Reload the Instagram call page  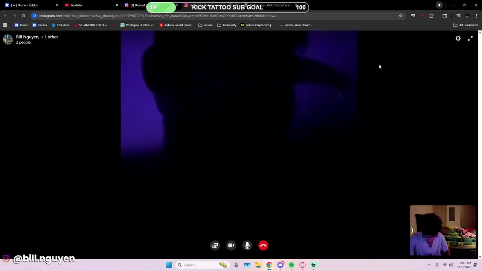point(23,16)
